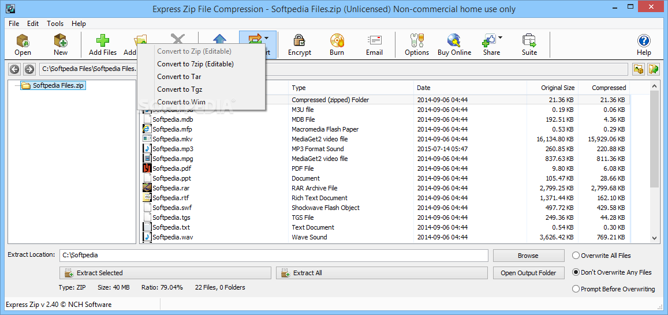Select the Softpedia.txt file row
The image size is (668, 315).
(x=385, y=227)
